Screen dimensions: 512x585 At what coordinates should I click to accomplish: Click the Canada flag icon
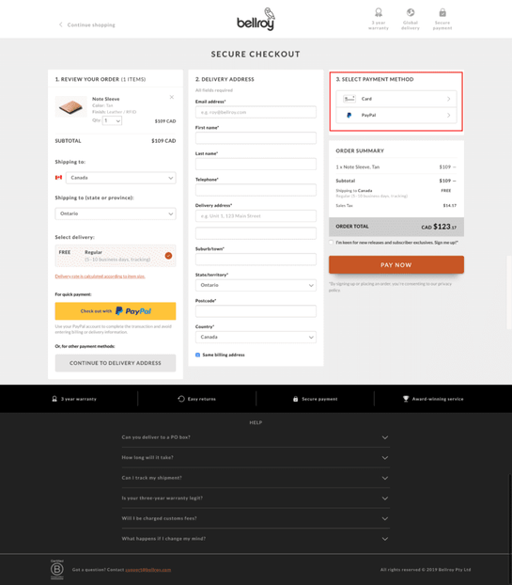point(58,178)
